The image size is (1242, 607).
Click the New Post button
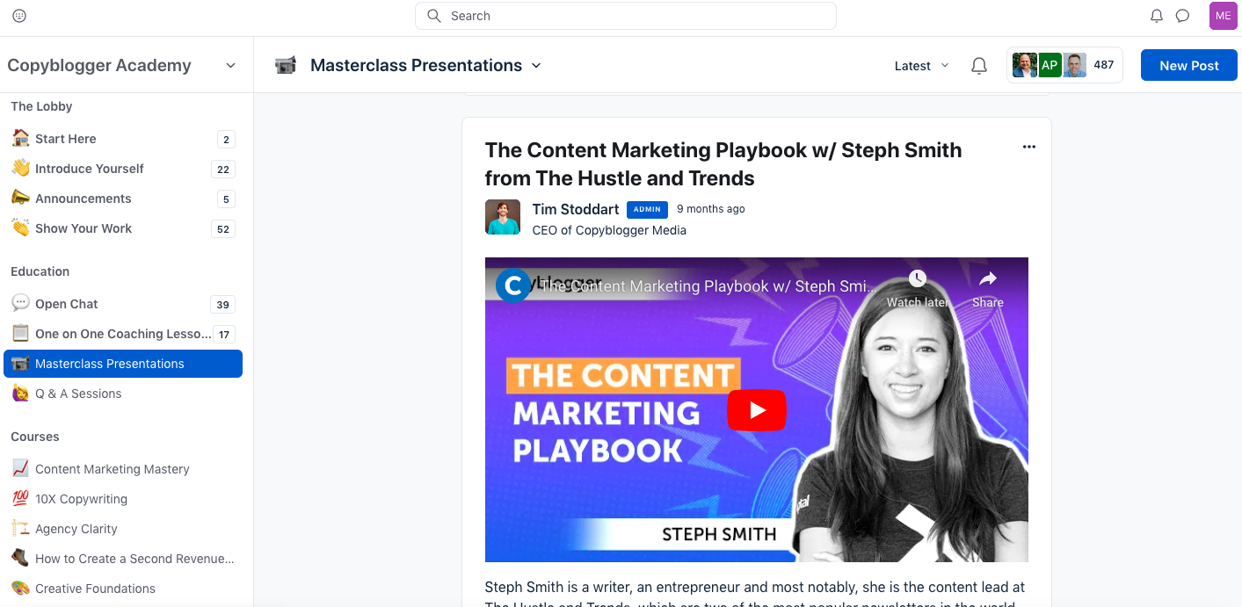[x=1189, y=65]
